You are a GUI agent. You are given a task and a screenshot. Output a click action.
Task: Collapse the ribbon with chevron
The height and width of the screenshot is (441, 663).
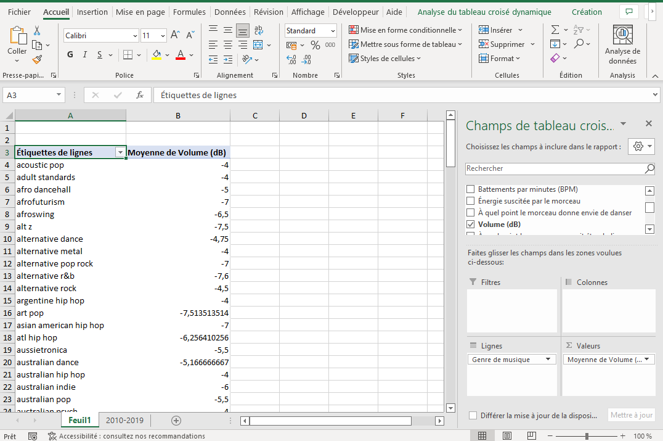pyautogui.click(x=655, y=76)
